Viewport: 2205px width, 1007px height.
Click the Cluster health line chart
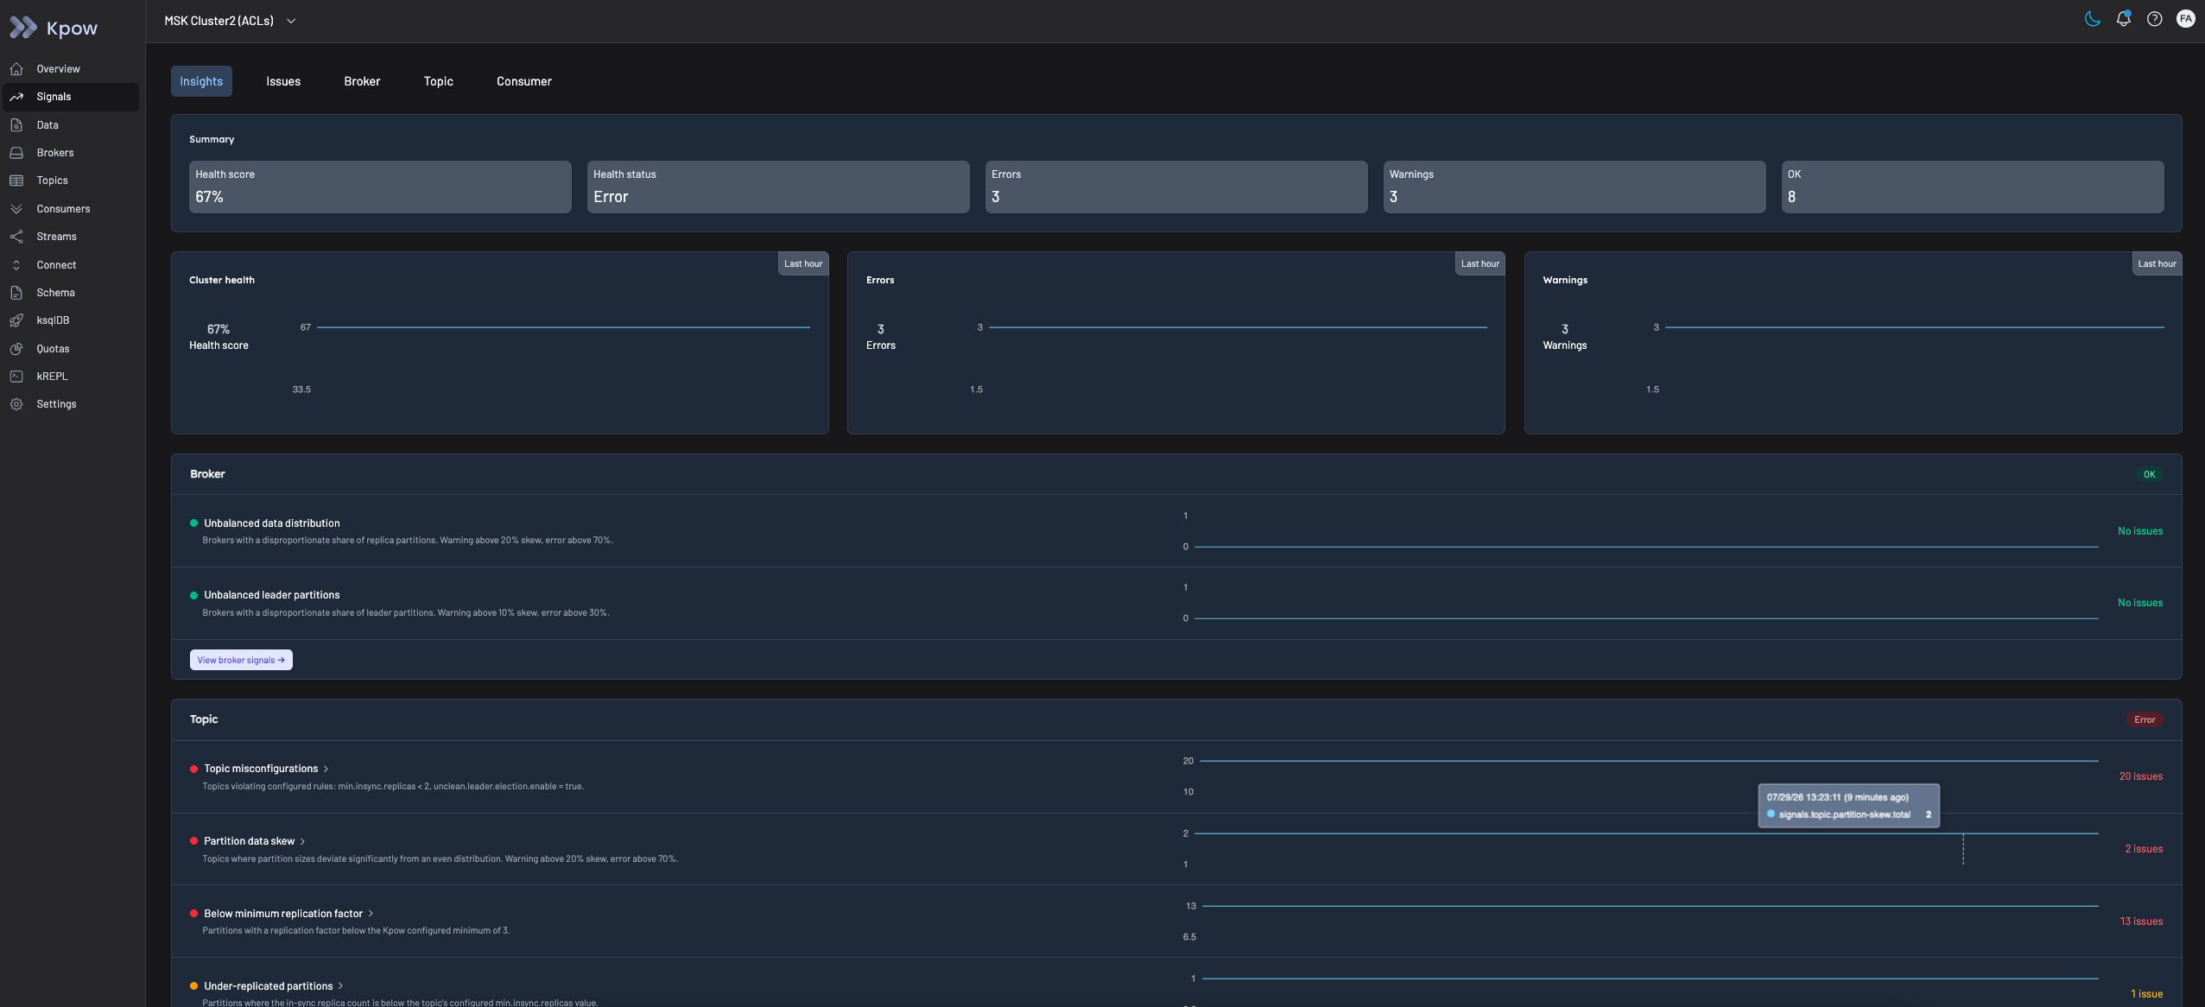pos(563,327)
